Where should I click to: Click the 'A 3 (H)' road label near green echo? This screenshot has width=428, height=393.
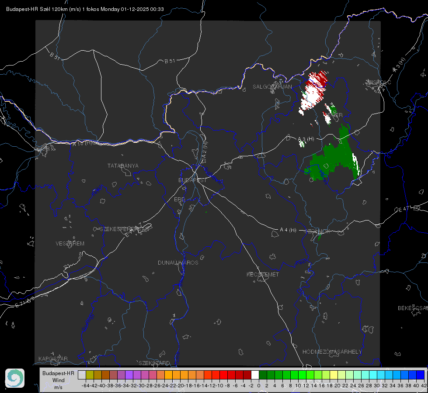tap(306, 139)
